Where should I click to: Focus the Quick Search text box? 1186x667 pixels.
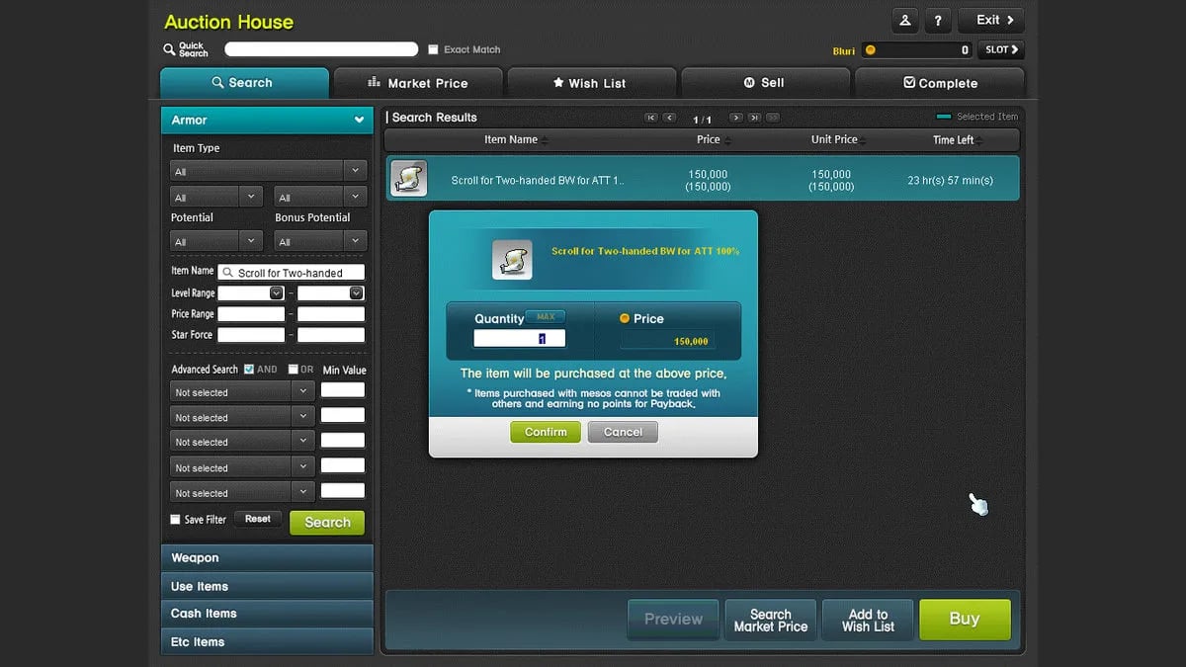pos(321,49)
